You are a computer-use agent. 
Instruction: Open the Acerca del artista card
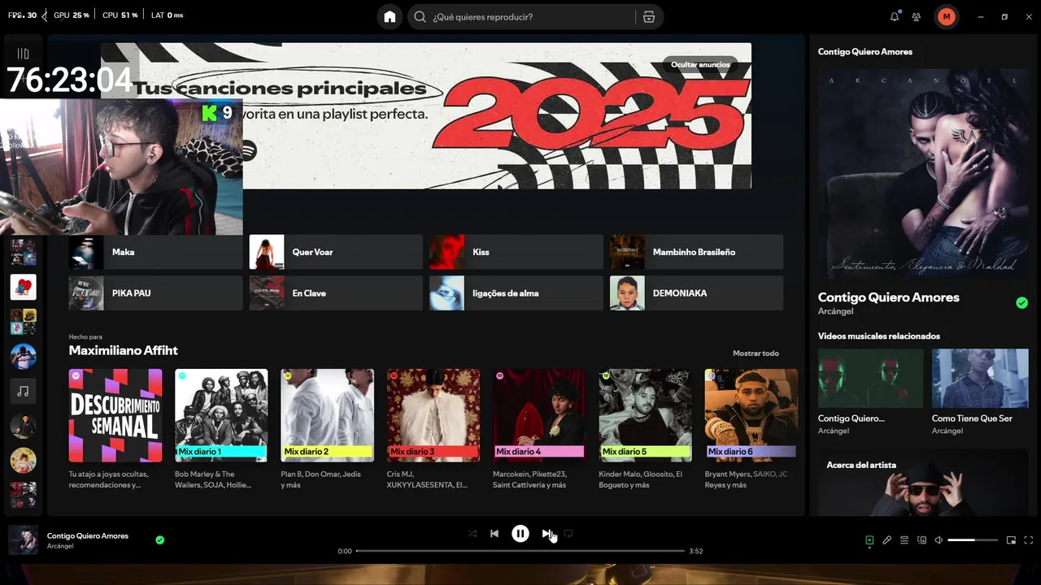(x=923, y=483)
